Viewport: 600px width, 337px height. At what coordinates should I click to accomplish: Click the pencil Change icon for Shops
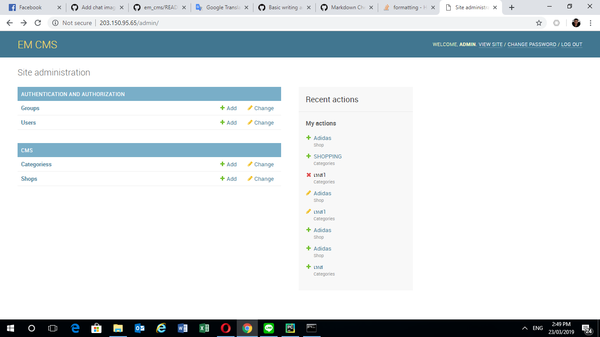[249, 179]
